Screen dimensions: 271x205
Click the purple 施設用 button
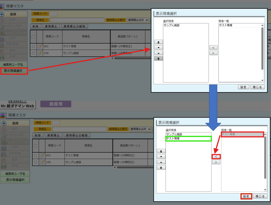pyautogui.click(x=56, y=104)
